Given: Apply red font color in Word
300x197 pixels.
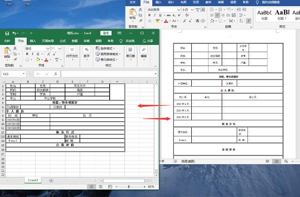Looking at the screenshot, I should click(x=166, y=21).
